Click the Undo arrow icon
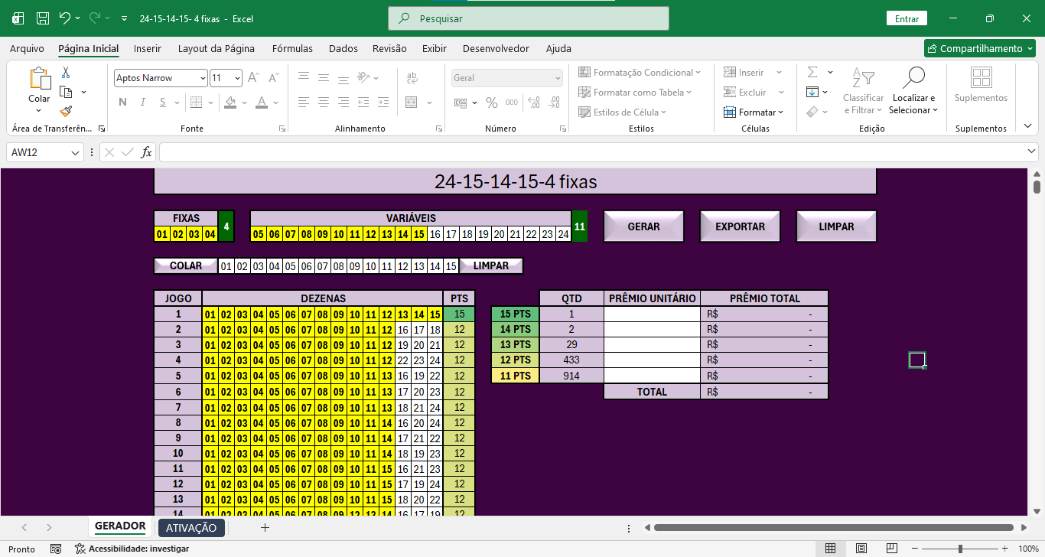1045x557 pixels. pos(65,18)
